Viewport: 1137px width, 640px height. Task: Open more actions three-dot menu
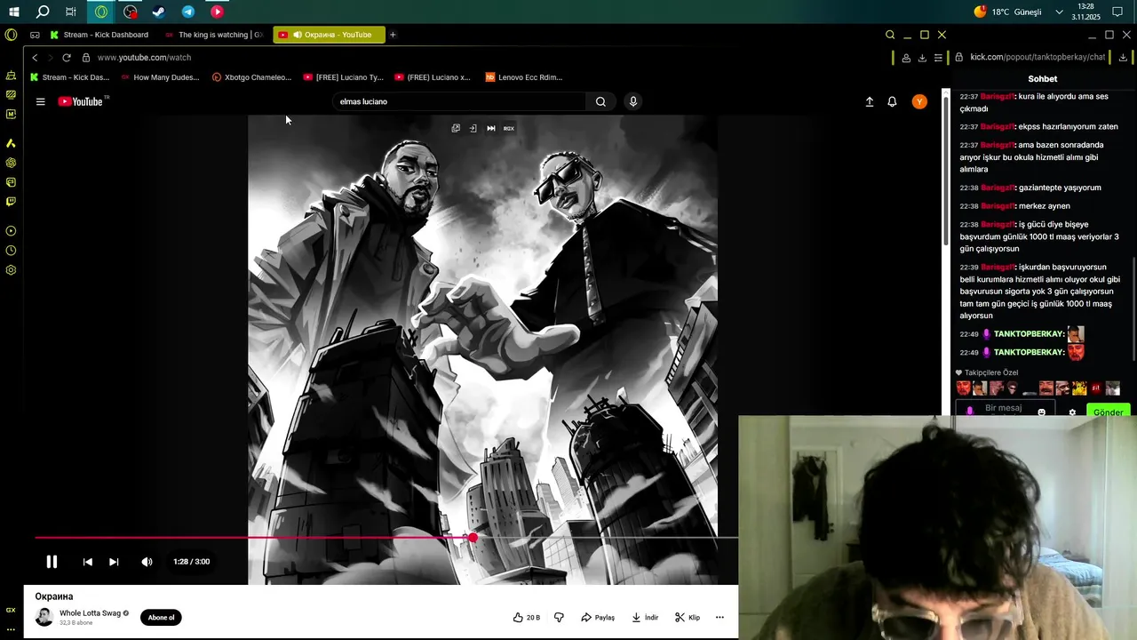720,618
